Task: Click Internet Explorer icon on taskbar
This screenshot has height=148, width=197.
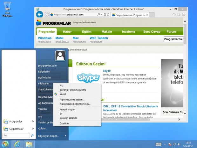Action: (17, 144)
